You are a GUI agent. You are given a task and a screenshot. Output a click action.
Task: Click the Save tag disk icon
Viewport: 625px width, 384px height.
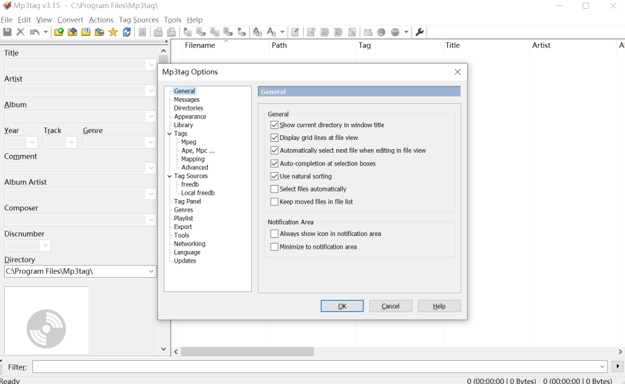tap(8, 32)
